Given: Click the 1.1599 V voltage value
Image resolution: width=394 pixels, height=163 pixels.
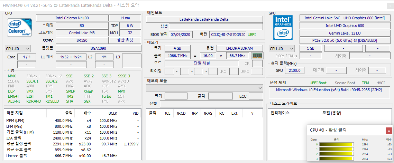Looking at the screenshot, I should click(x=131, y=144).
